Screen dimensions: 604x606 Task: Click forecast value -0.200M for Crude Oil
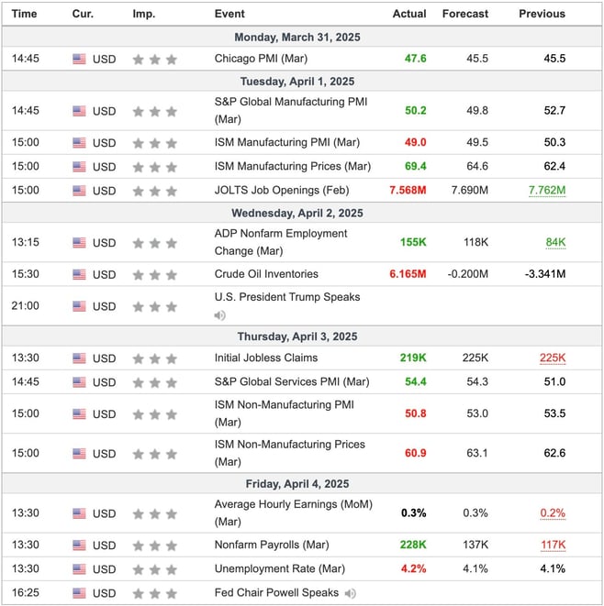[468, 274]
